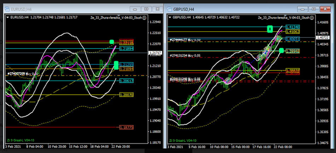The height and width of the screenshot is (153, 336).
Task: Expand One Click Trading arrow on GBPUSD chart
Action: tap(170, 17)
